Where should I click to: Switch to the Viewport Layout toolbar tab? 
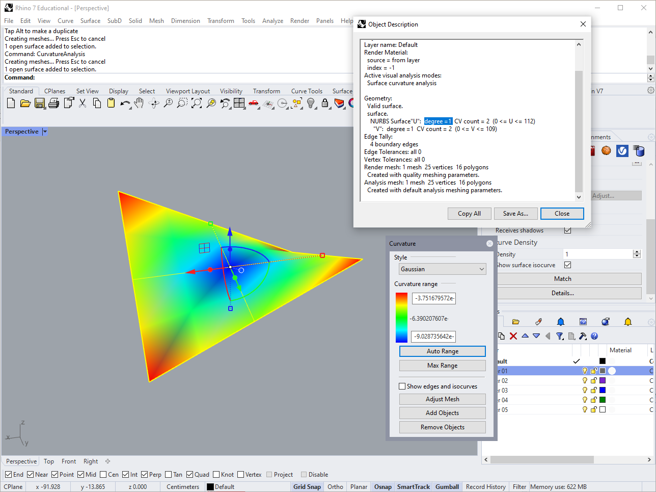[x=188, y=91]
